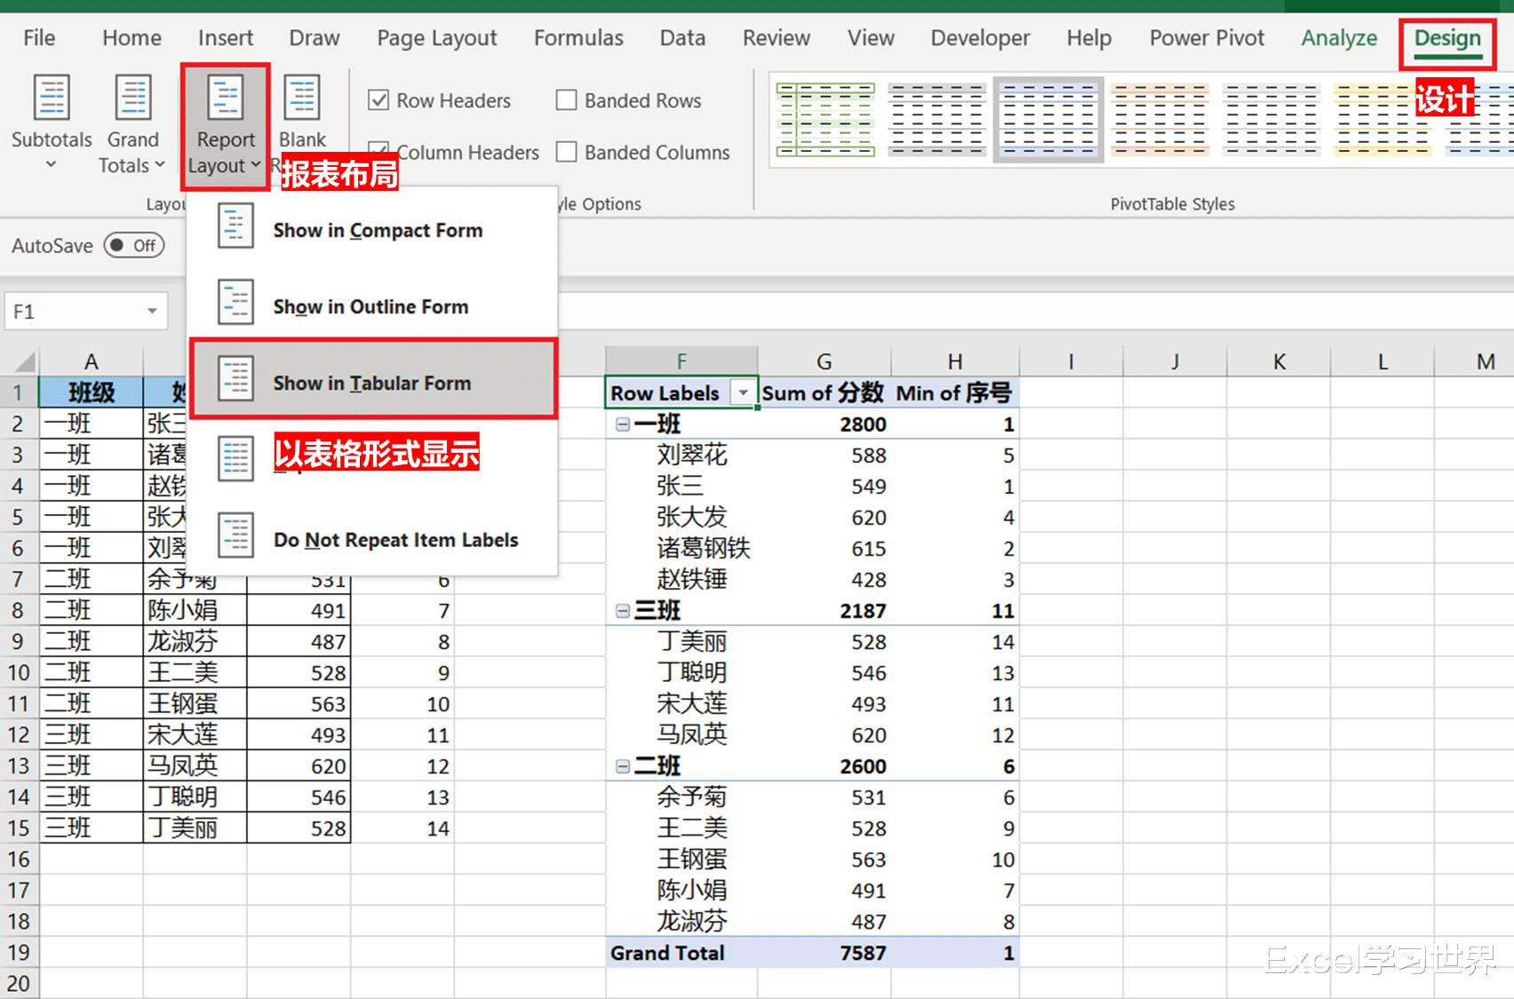Open the Blank Rows menu
The image size is (1514, 999).
click(x=301, y=115)
